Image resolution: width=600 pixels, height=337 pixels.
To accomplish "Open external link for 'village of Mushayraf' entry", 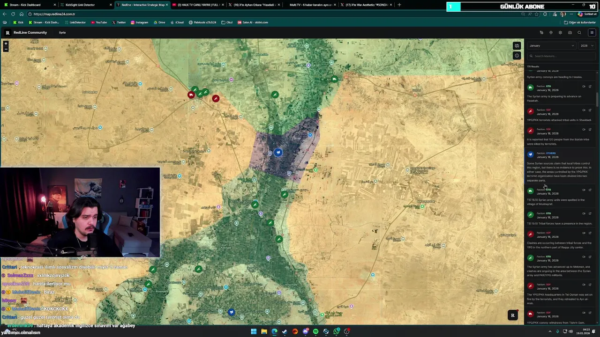I will [x=590, y=190].
